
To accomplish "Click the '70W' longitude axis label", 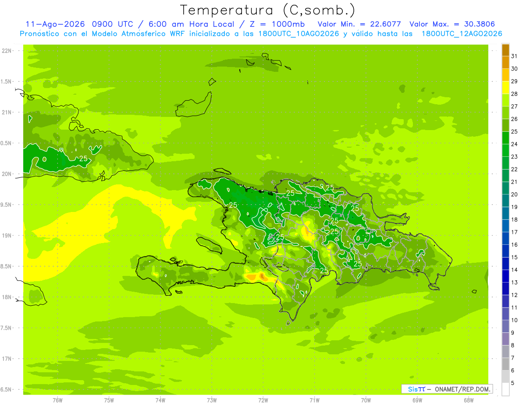I will coord(366,400).
